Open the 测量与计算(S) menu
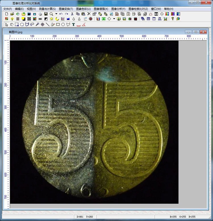Viewport: 213px width, 221px height. (47, 9)
